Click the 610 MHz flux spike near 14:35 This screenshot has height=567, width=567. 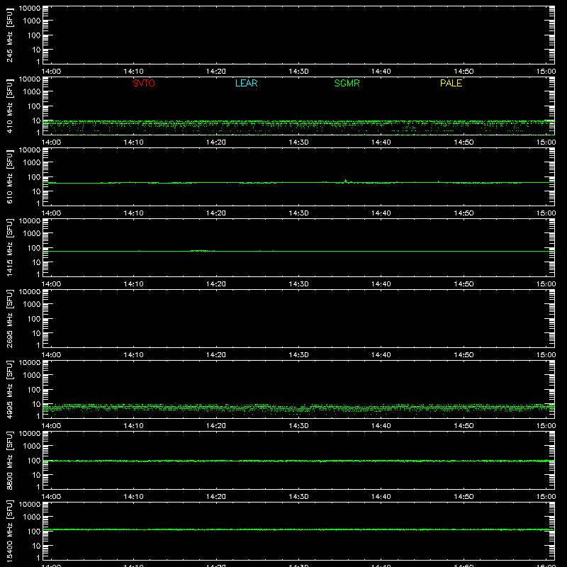pos(346,181)
